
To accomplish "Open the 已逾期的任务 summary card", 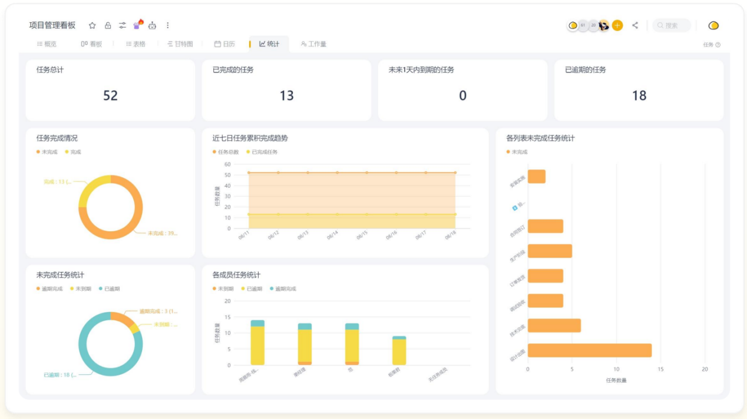I will coord(639,89).
